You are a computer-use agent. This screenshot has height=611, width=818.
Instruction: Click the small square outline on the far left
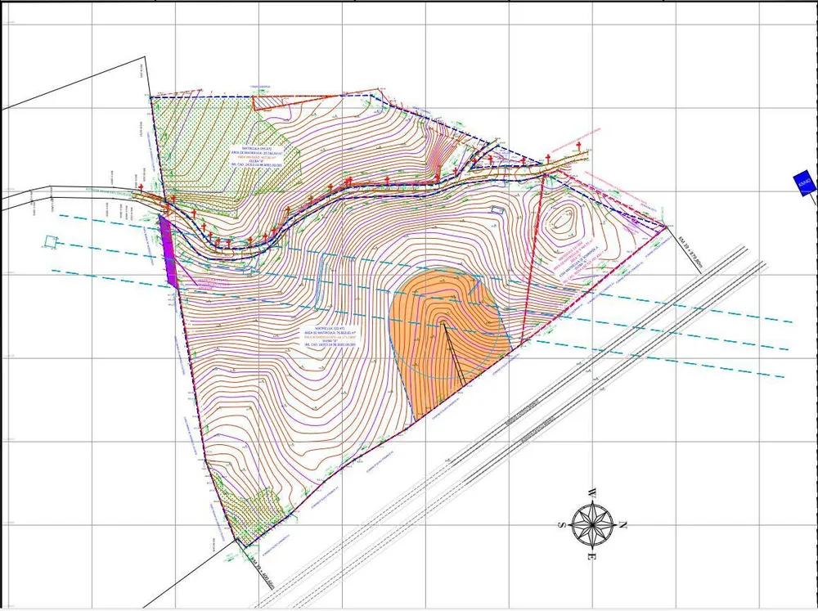pyautogui.click(x=51, y=241)
